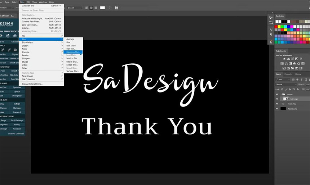Hide the Background layer
Viewport: 310px width, 185px height.
click(277, 109)
